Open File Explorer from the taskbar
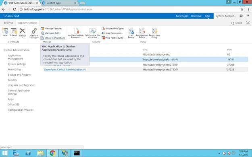The image size is (252, 157). [40, 153]
